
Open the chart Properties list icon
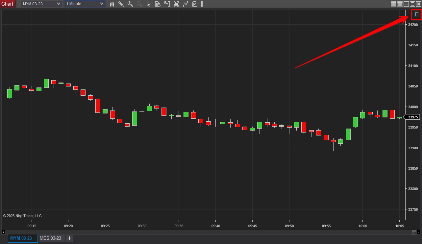[204, 4]
